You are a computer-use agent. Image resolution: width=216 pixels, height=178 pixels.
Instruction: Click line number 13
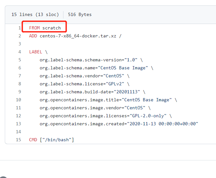click(x=19, y=124)
